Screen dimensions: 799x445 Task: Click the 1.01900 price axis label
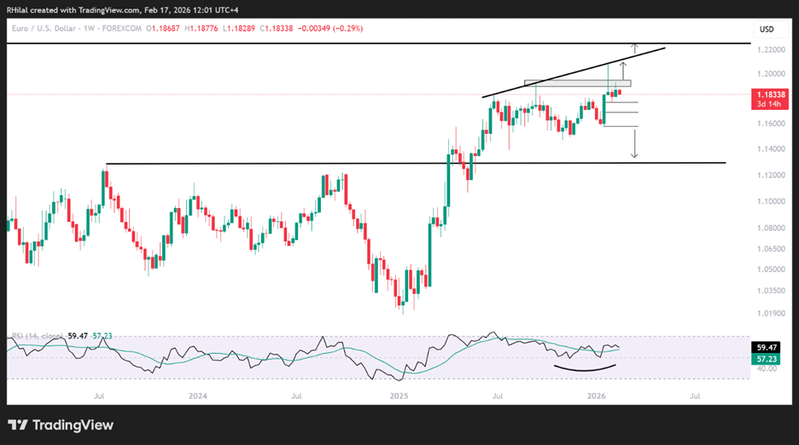pos(771,313)
